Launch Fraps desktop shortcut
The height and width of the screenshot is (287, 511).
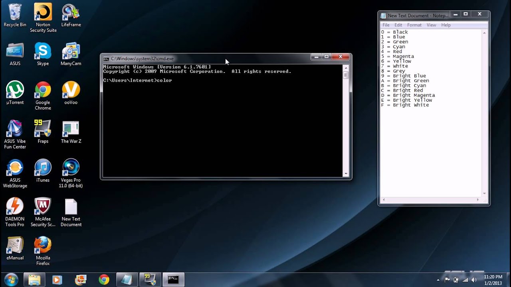coord(43,132)
